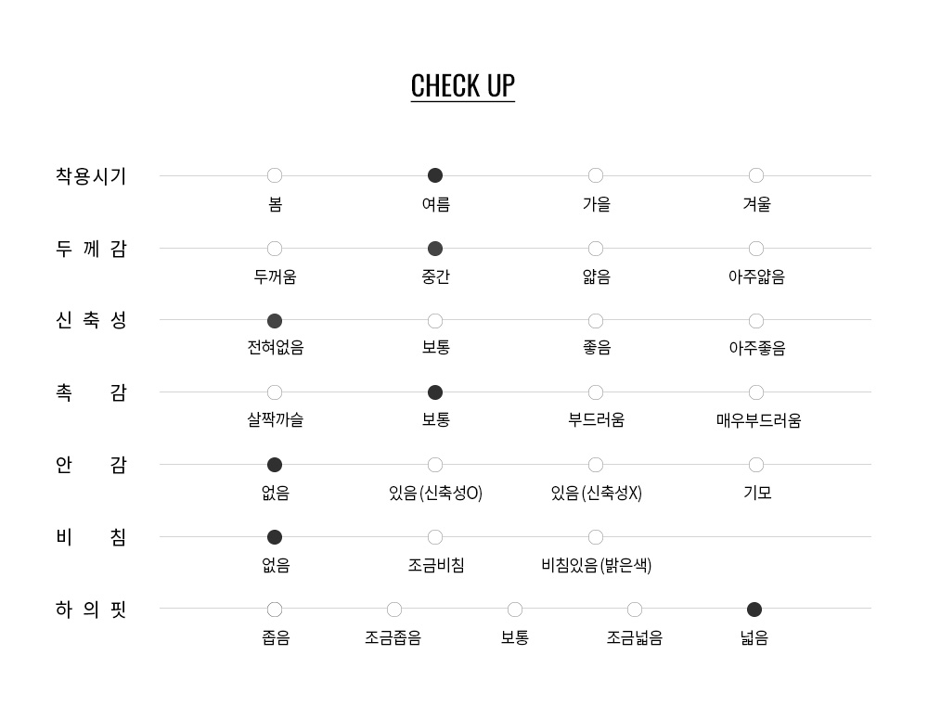
Task: Select the filled 여름 season circle
Action: coord(435,175)
